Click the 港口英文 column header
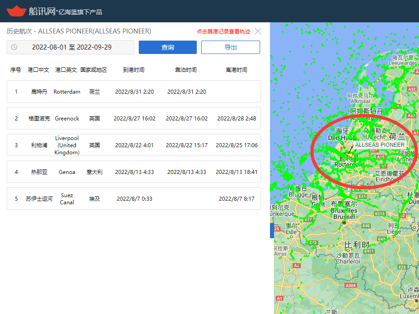The width and height of the screenshot is (419, 314). (x=66, y=70)
